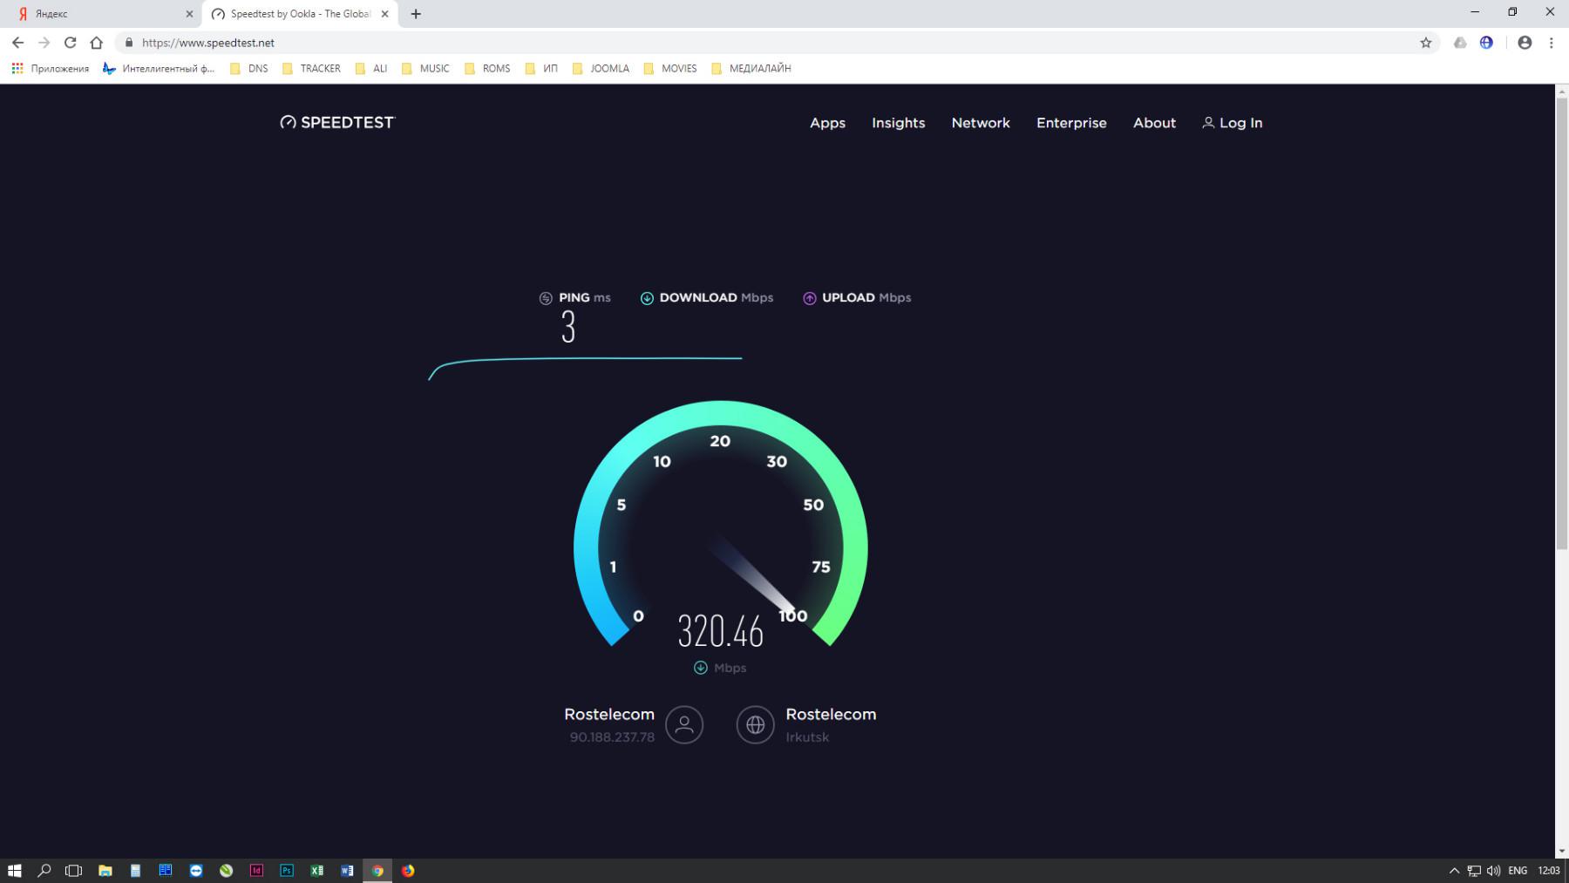Viewport: 1569px width, 883px height.
Task: Reload the page with refresh icon
Action: click(x=71, y=43)
